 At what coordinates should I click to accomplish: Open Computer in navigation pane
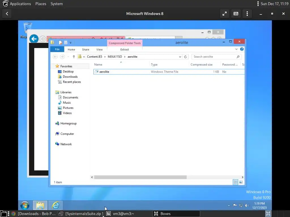[x=67, y=134]
